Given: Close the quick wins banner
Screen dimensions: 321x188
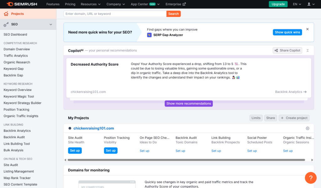Looking at the screenshot, I should [x=307, y=29].
